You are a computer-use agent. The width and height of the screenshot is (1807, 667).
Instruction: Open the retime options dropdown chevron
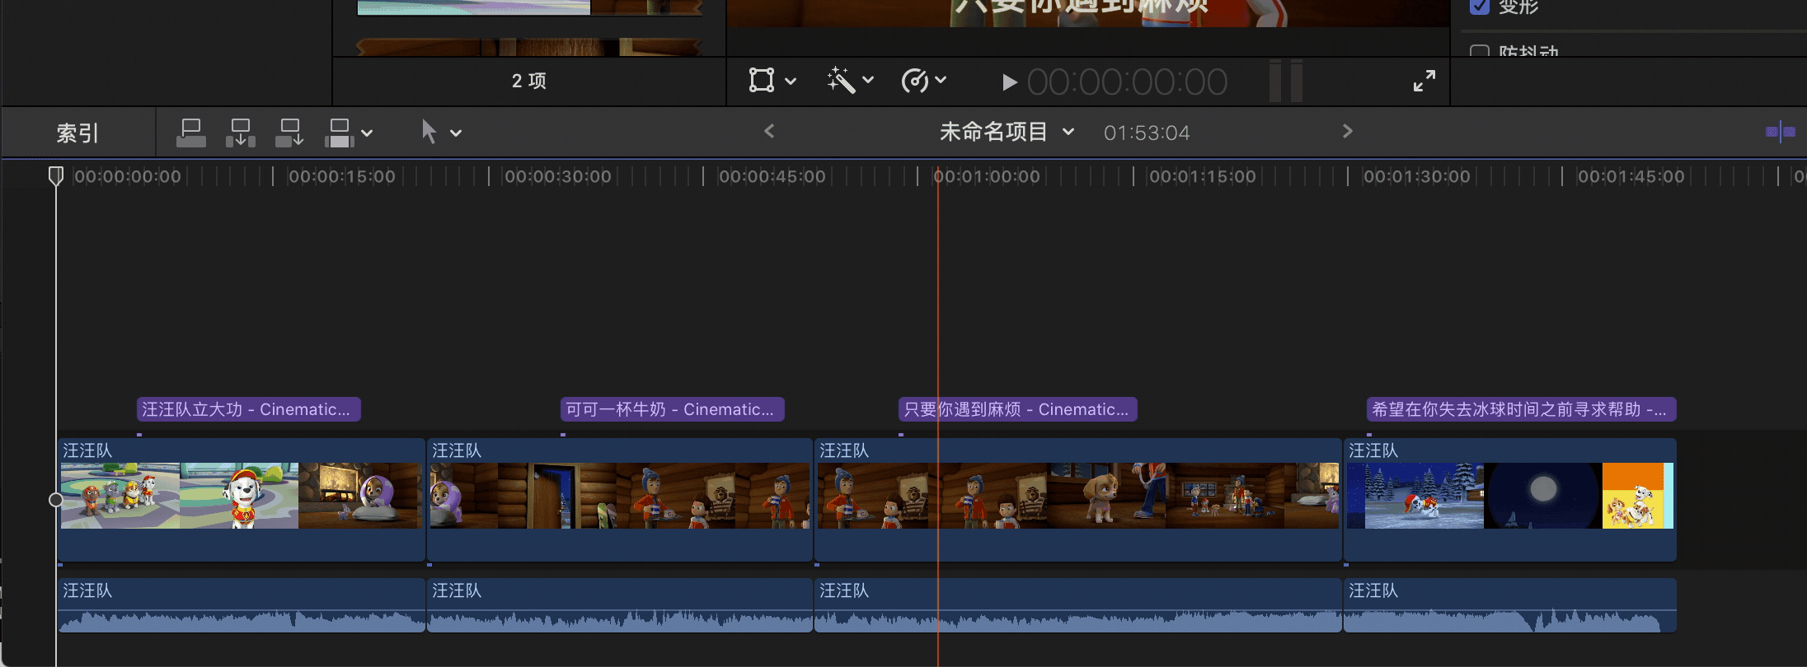coord(941,80)
